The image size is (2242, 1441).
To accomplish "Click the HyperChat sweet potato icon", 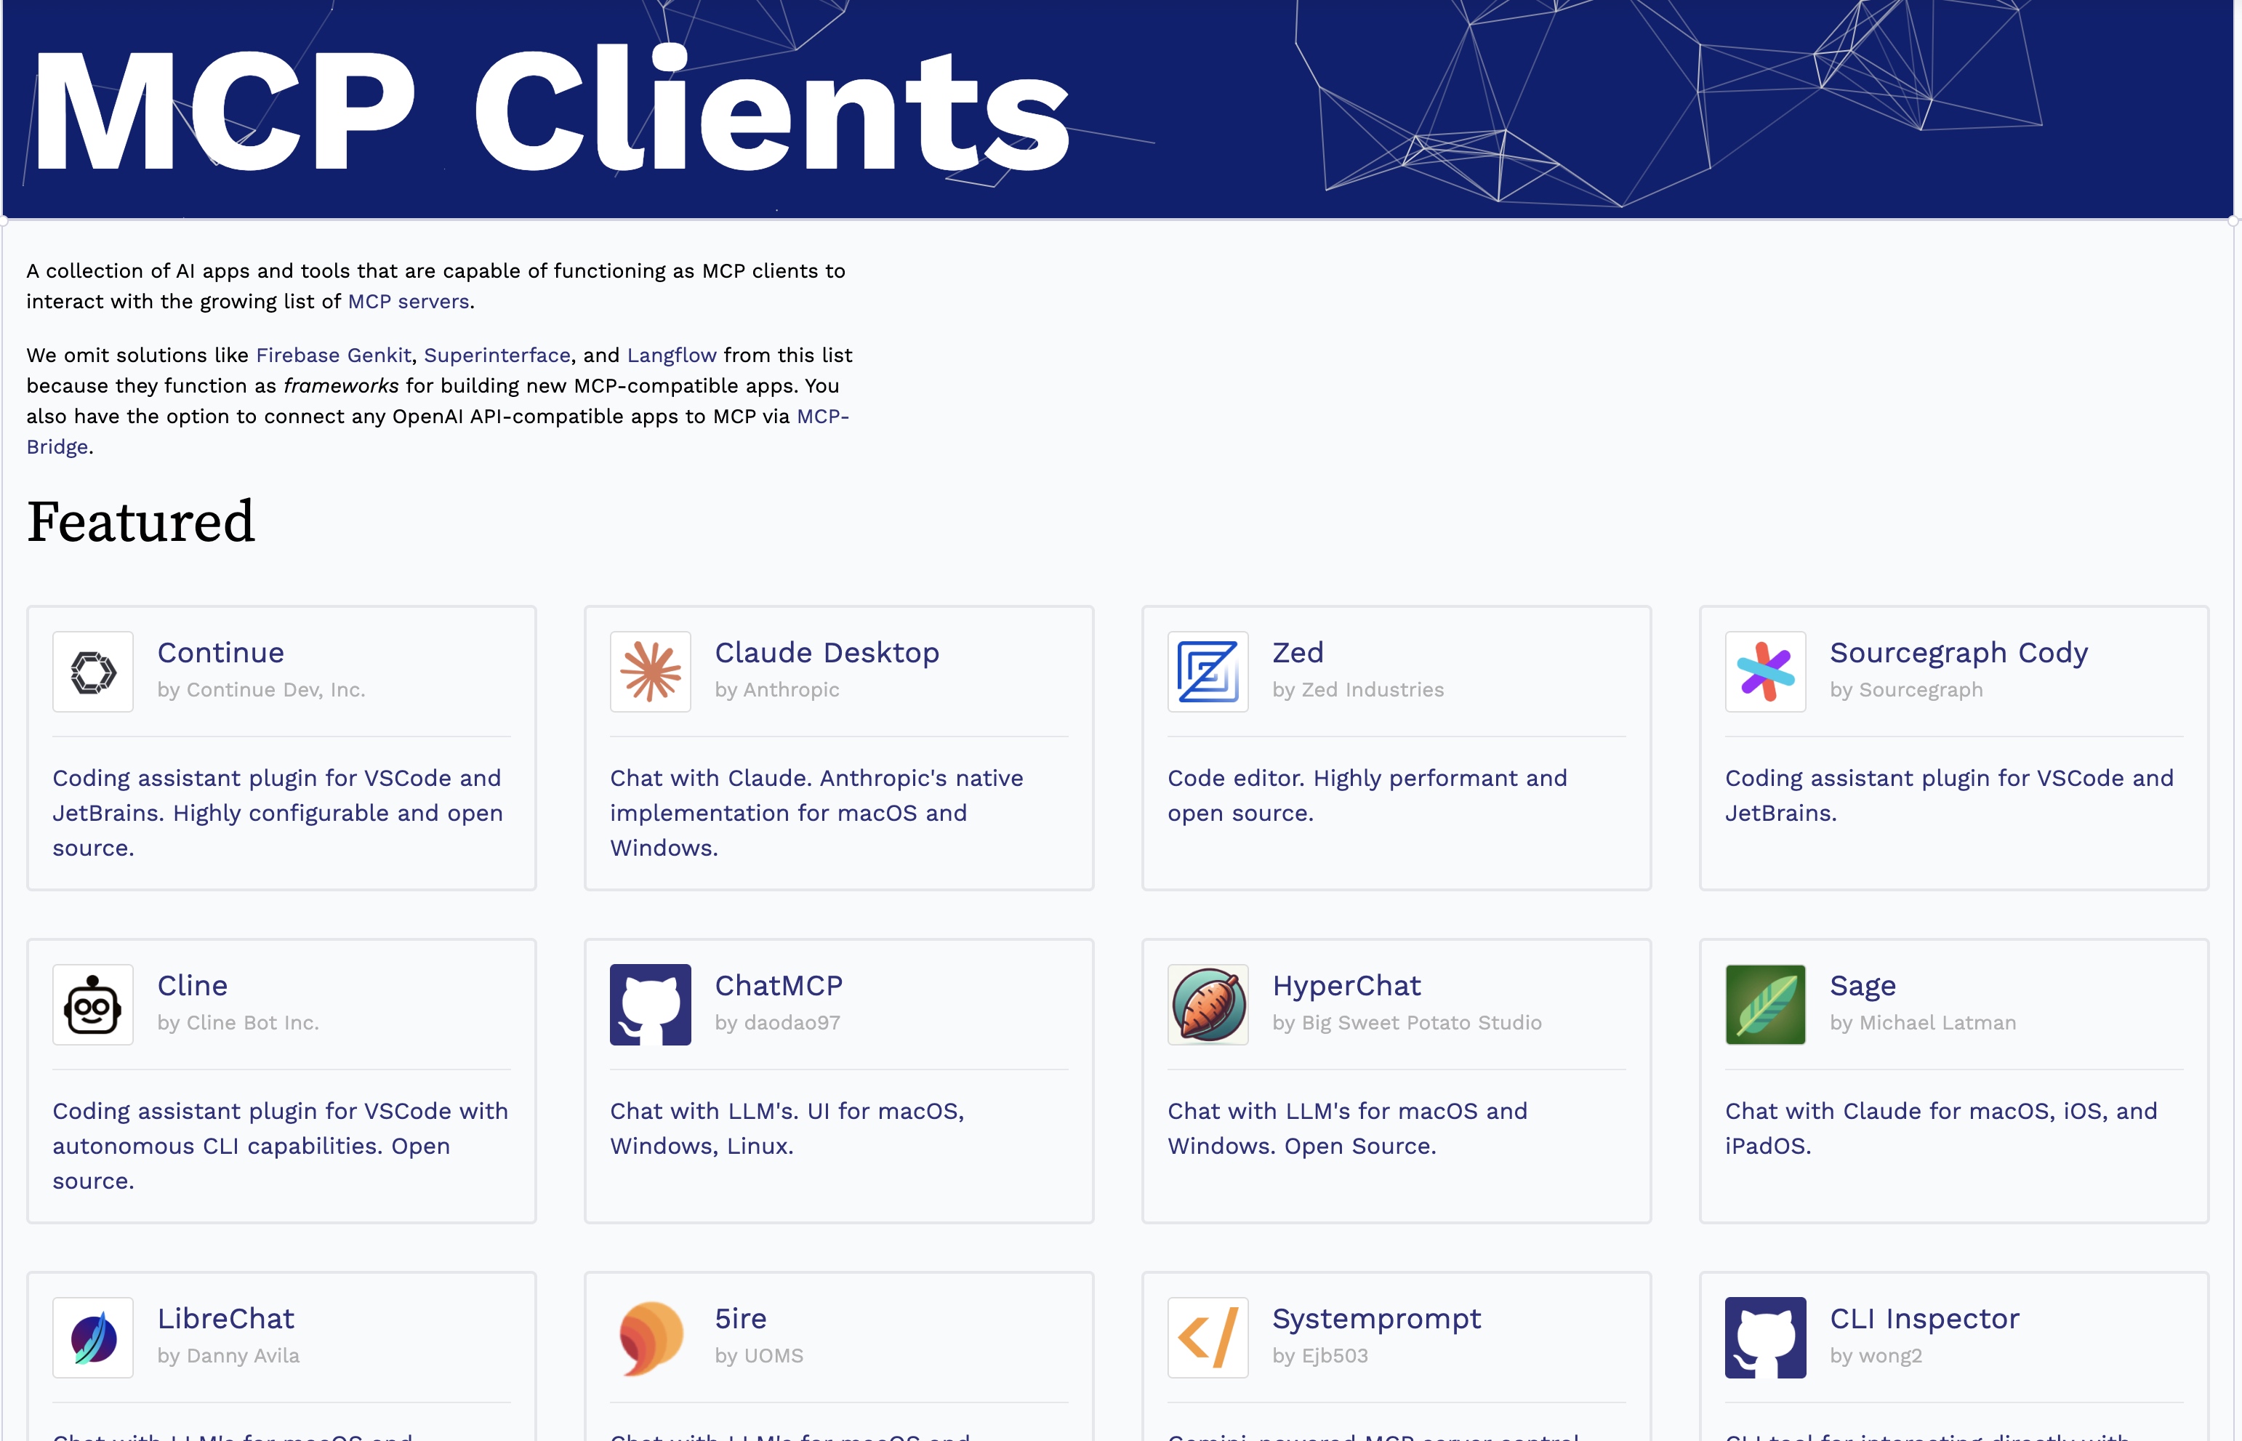I will pos(1208,1005).
